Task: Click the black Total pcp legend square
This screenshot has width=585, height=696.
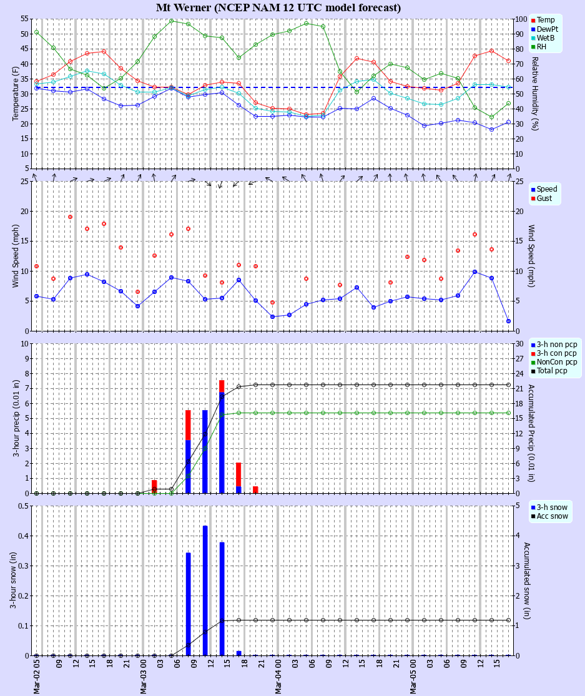Action: pos(534,371)
